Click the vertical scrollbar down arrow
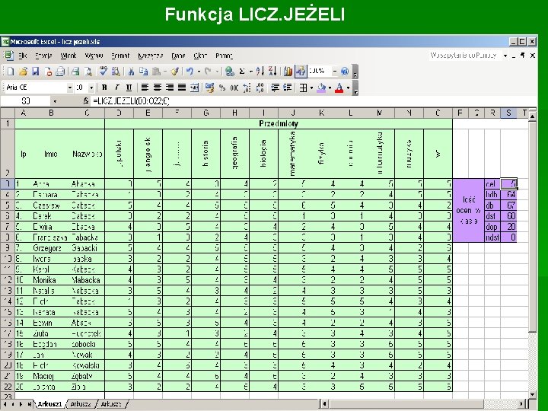Screen dimensions: 548x411 pyautogui.click(x=532, y=394)
